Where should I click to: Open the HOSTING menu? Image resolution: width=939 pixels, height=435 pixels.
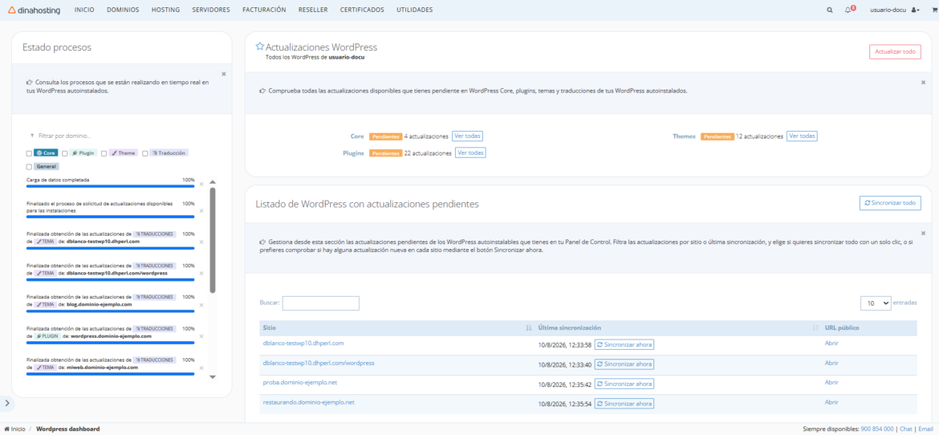tap(166, 10)
